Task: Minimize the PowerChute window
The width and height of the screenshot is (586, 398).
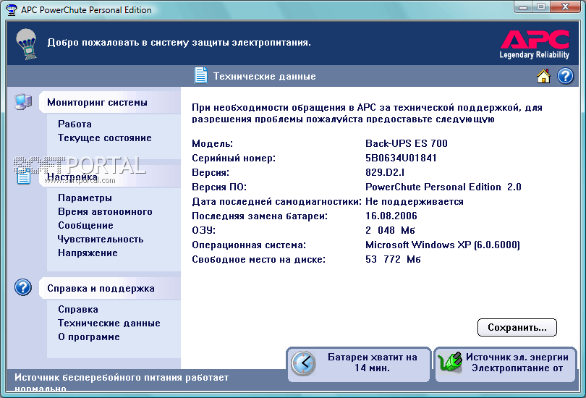Action: click(523, 7)
